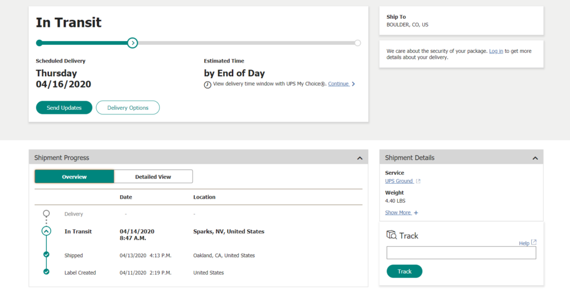Open Delivery Options
This screenshot has width=570, height=305.
tap(128, 108)
